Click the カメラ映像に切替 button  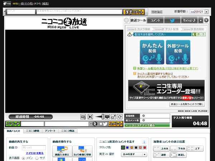(82, 151)
